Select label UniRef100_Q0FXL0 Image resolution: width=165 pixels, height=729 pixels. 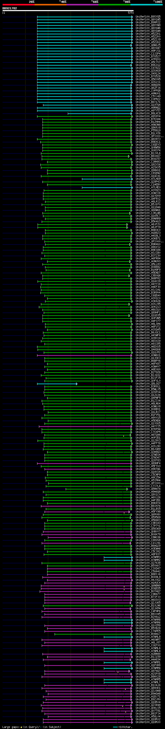tap(148, 381)
